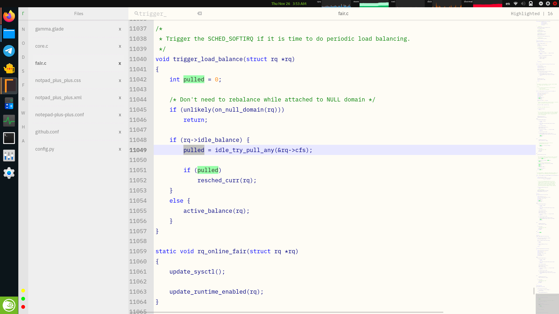559x314 pixels.
Task: Click the A sidebar letter
Action: tap(23, 141)
